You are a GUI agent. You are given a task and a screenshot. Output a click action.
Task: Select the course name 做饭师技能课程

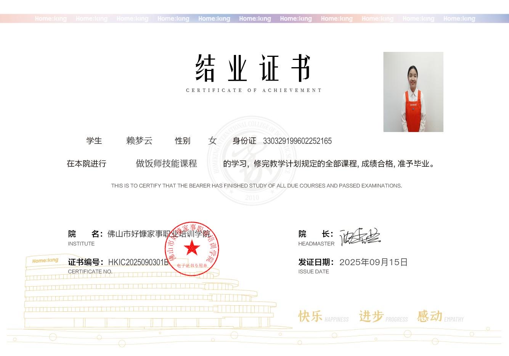167,164
